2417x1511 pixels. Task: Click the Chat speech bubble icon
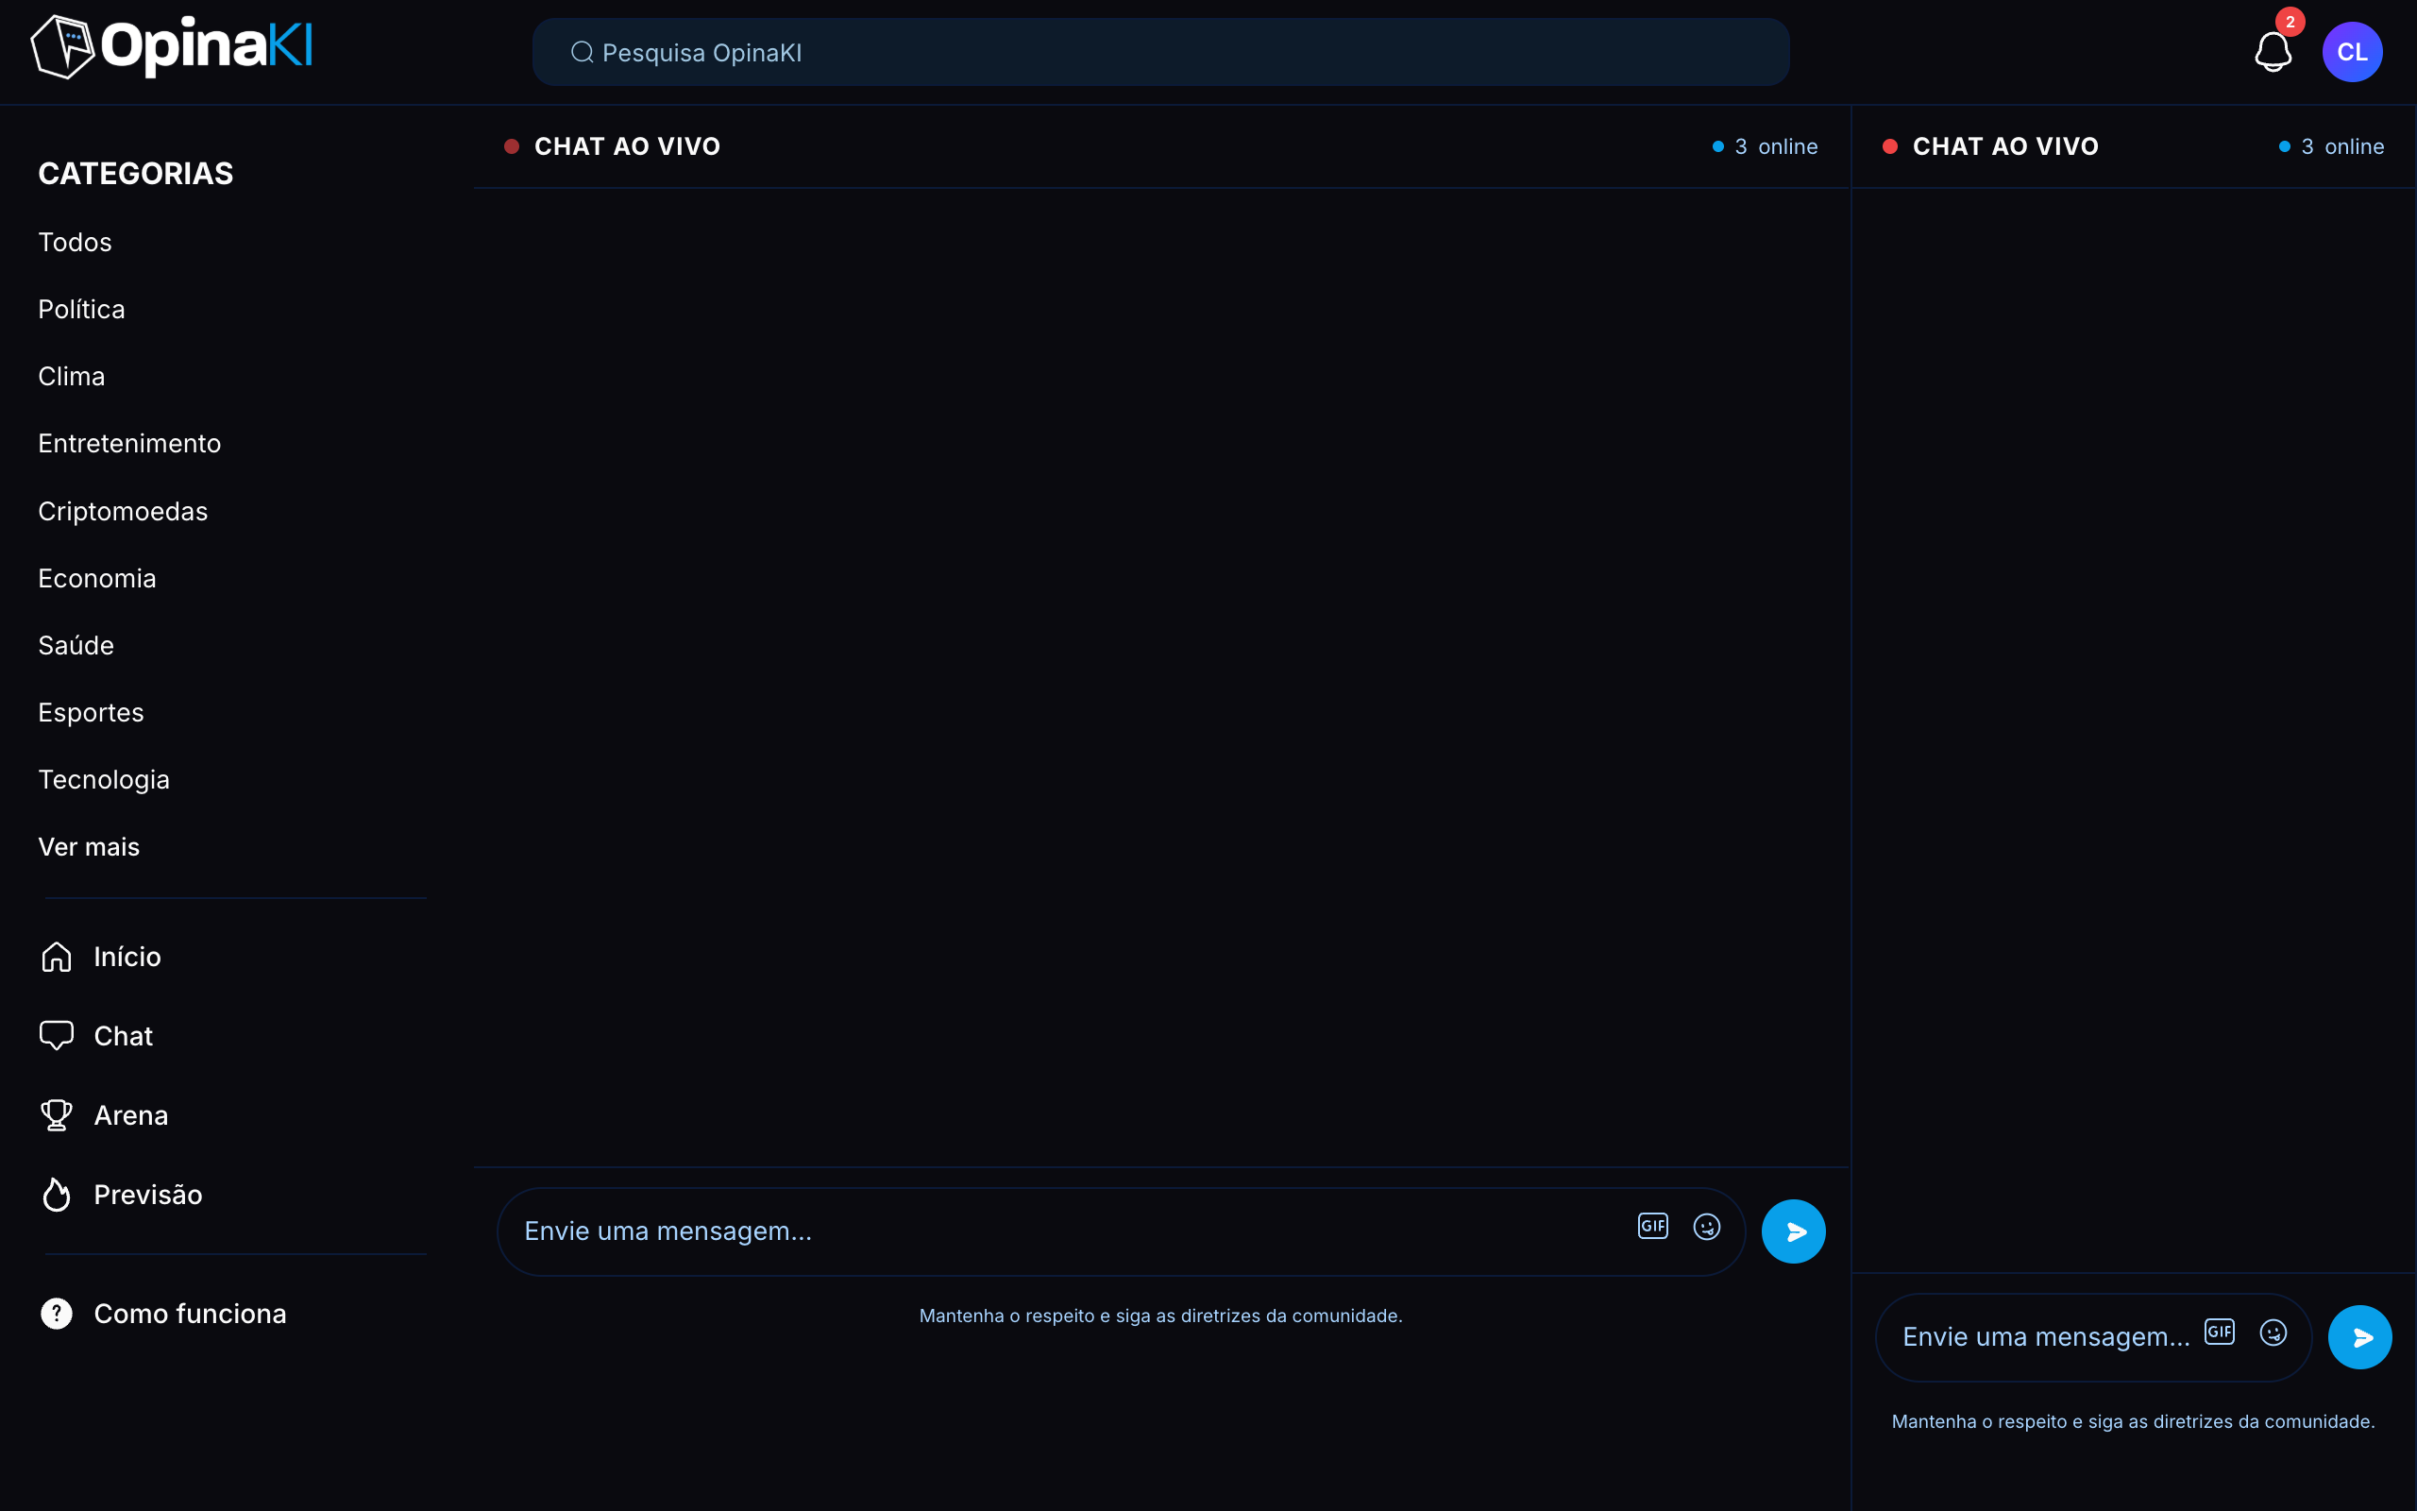point(56,1035)
